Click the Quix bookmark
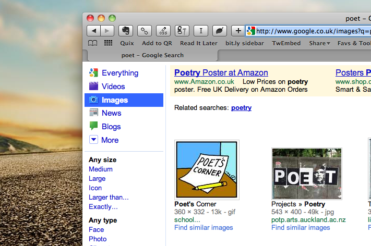The height and width of the screenshot is (246, 371). pyautogui.click(x=127, y=43)
